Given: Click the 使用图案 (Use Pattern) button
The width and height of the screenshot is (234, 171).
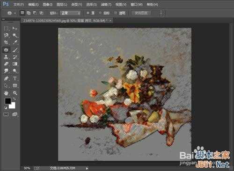Looking at the screenshot, I should tap(141, 13).
